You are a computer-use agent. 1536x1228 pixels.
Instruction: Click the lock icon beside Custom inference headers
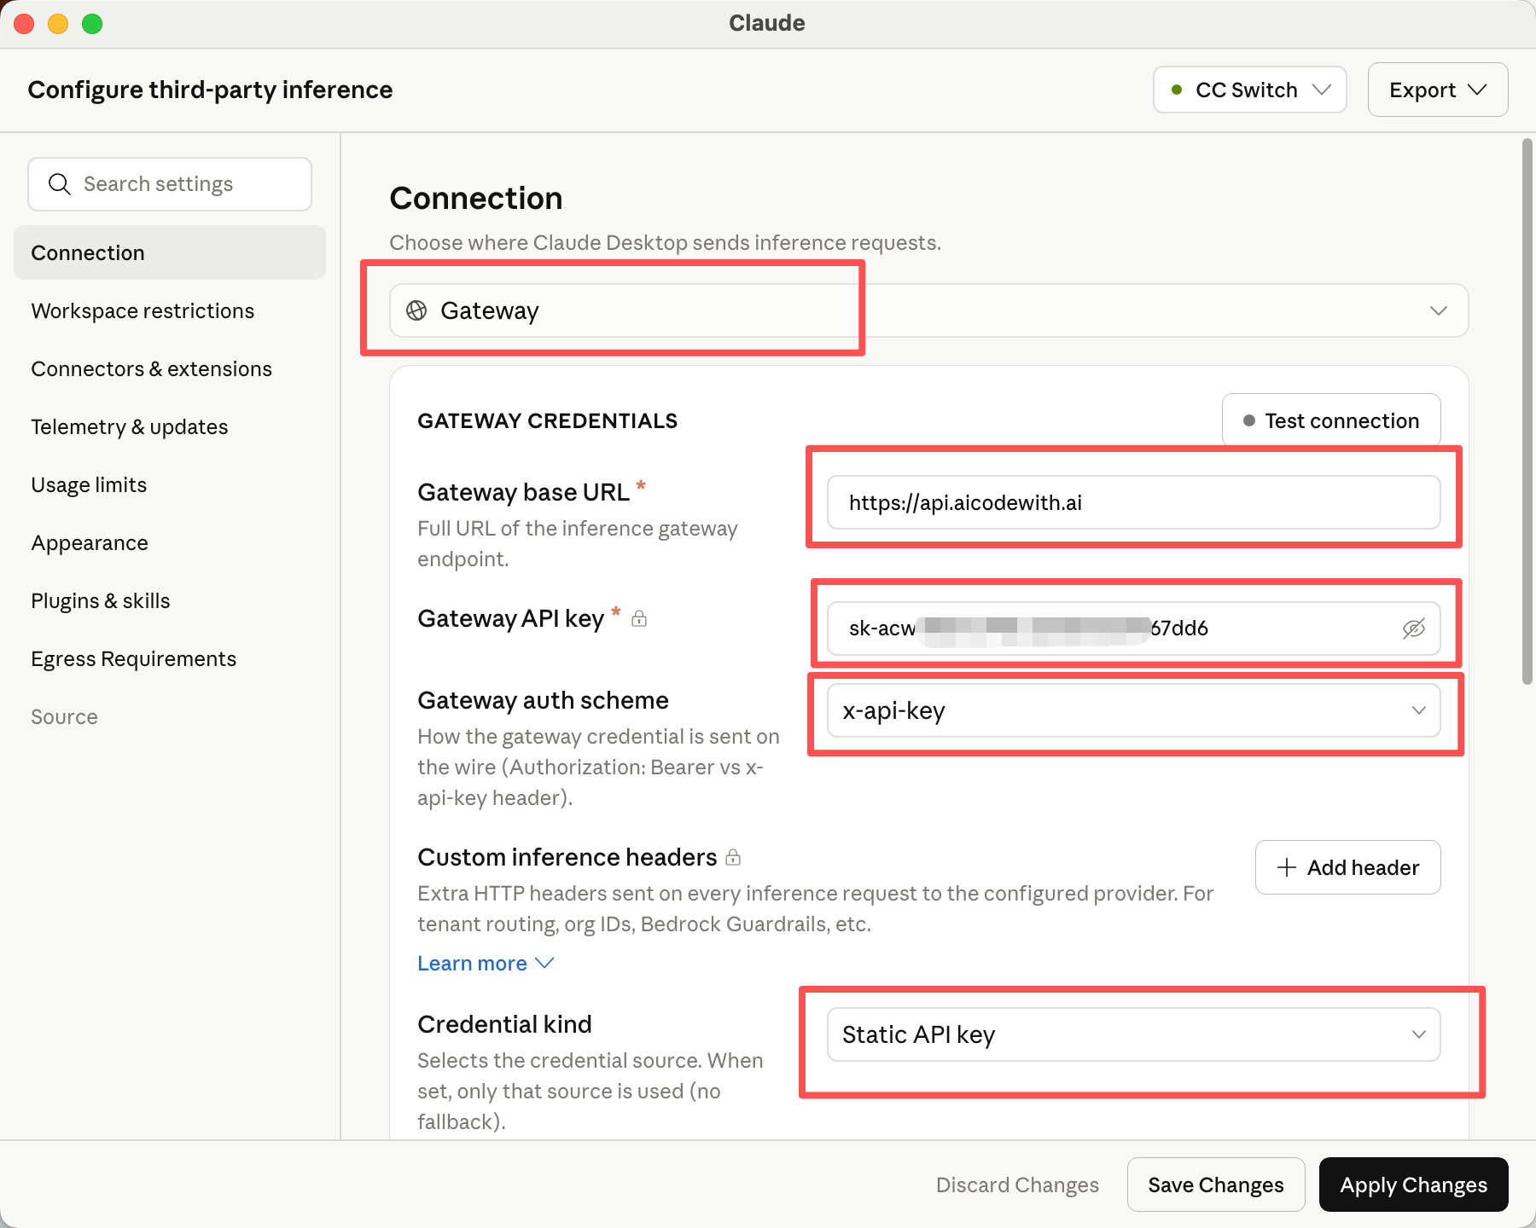point(733,857)
